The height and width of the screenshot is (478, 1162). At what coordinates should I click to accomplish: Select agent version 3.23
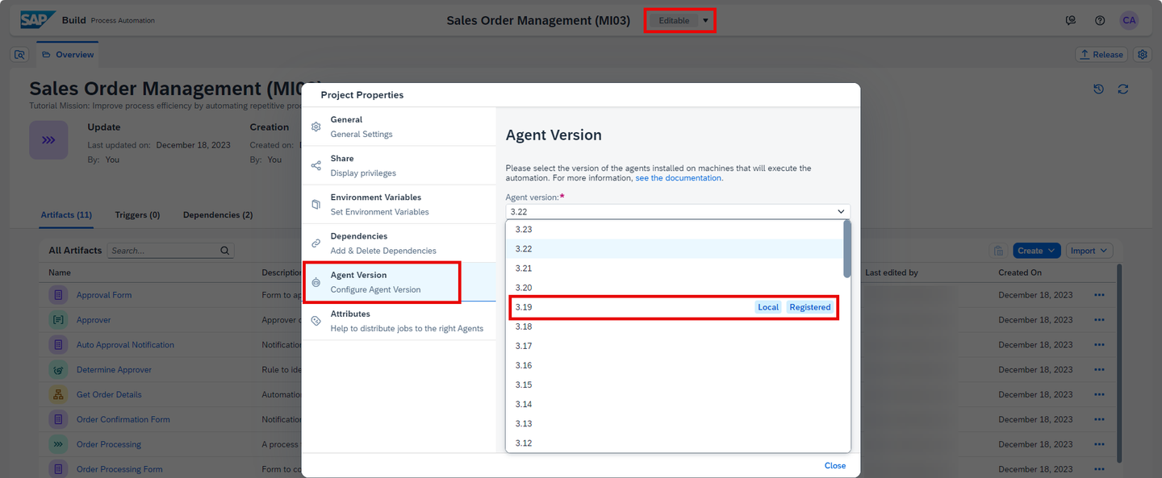point(675,230)
